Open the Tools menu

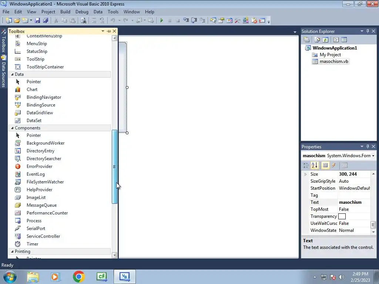tap(113, 11)
